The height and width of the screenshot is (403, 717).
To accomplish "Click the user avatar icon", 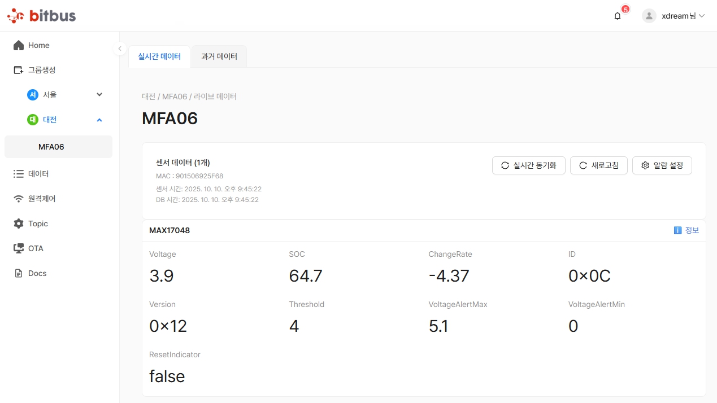I will (649, 16).
